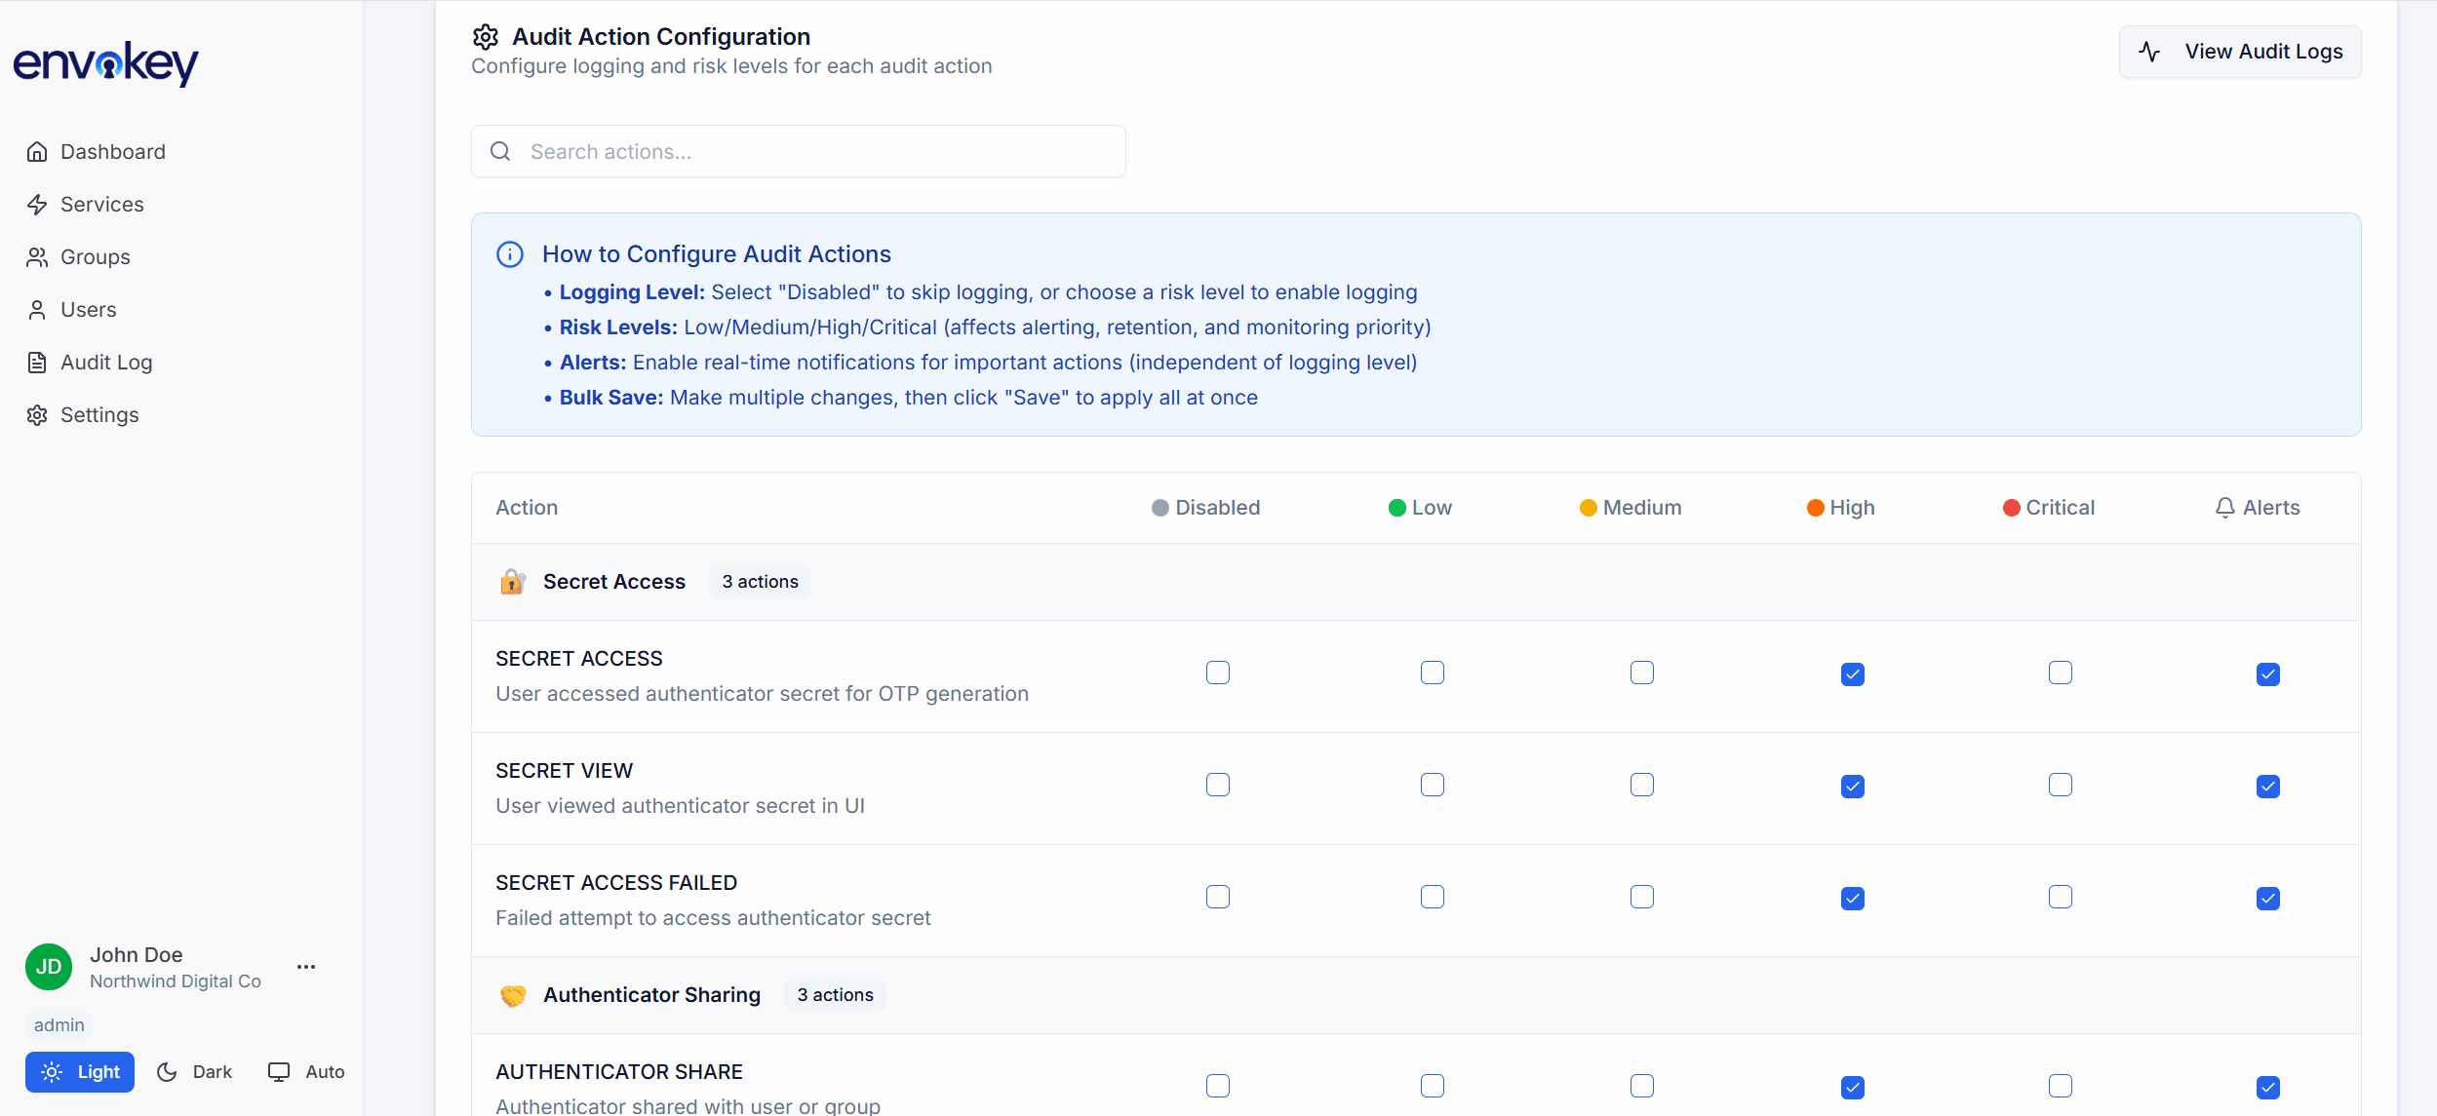Click the gear icon beside Audit Action Configuration
The height and width of the screenshot is (1116, 2437).
486,37
